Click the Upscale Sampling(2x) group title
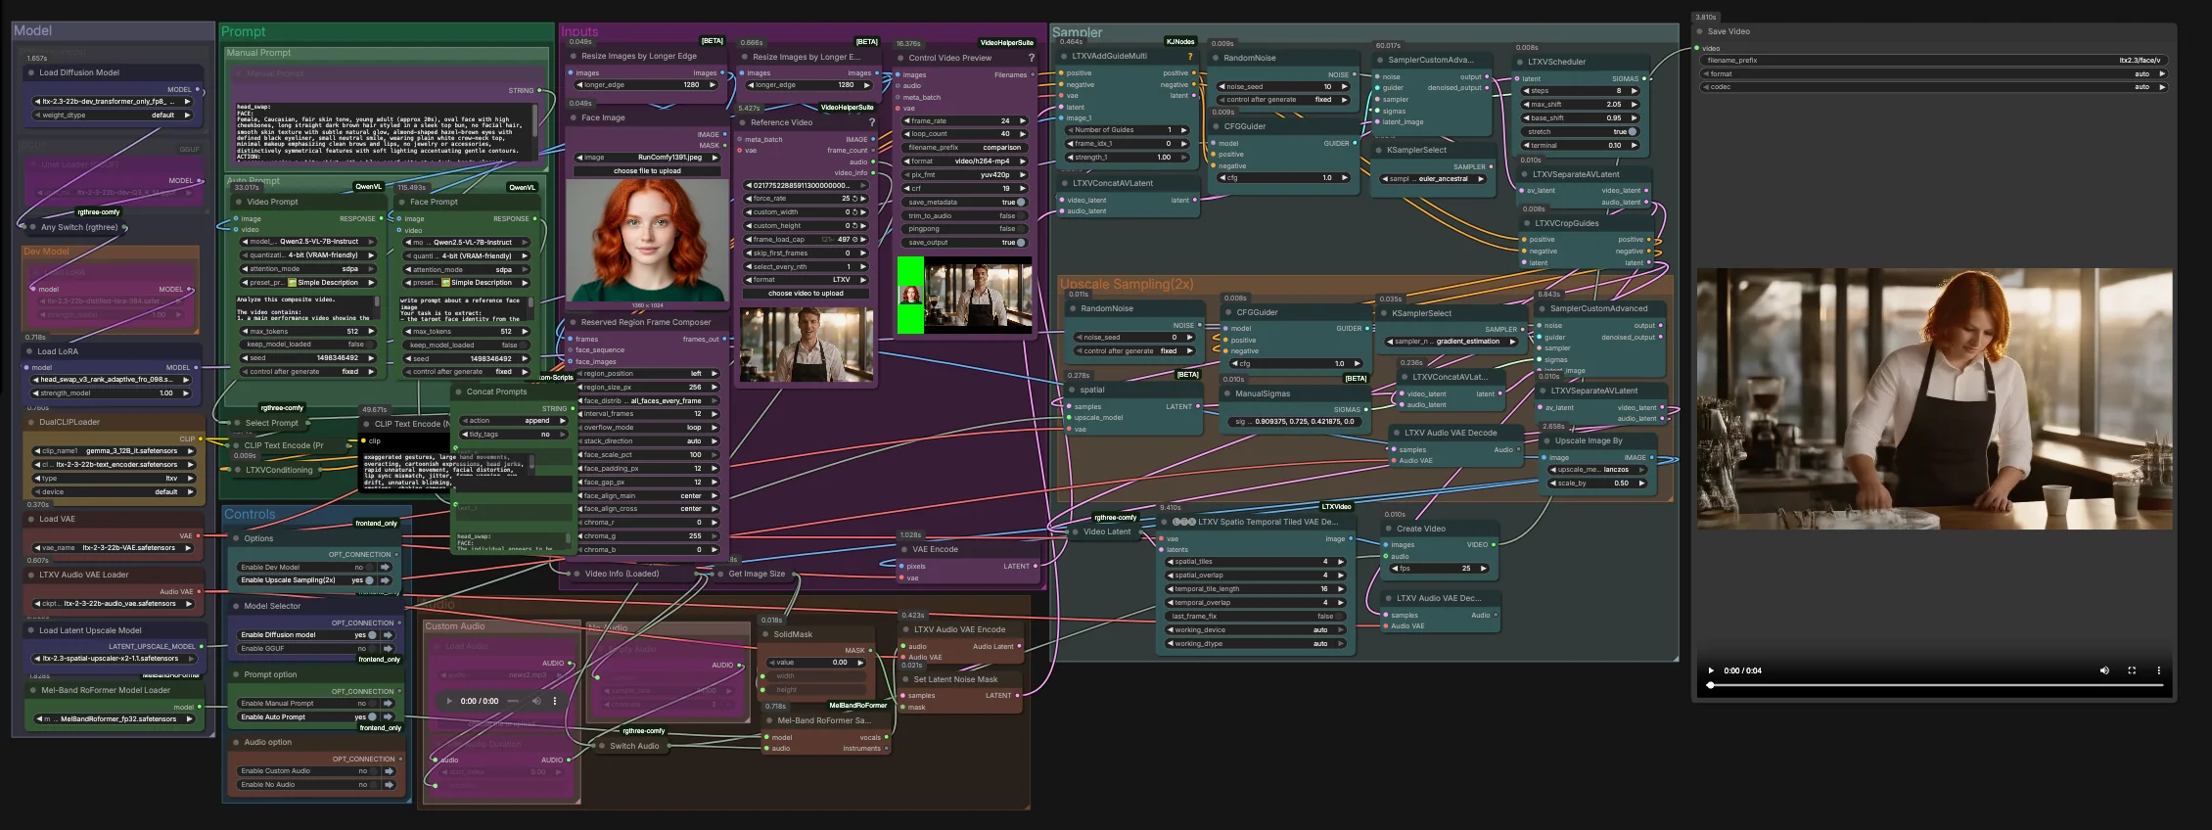Image resolution: width=2212 pixels, height=830 pixels. pos(1127,284)
